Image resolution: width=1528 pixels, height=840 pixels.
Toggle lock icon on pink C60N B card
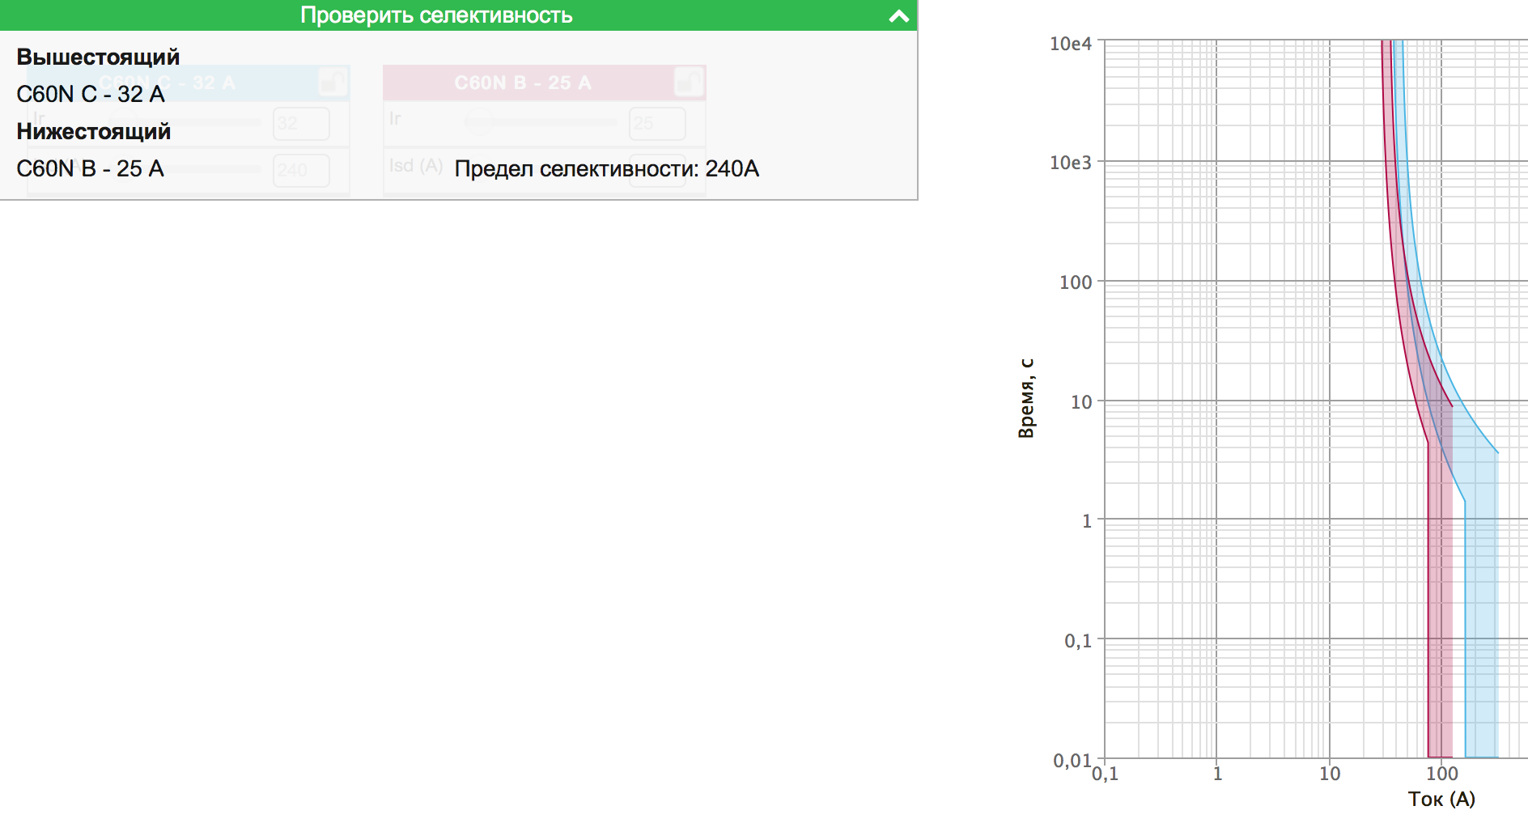click(689, 82)
